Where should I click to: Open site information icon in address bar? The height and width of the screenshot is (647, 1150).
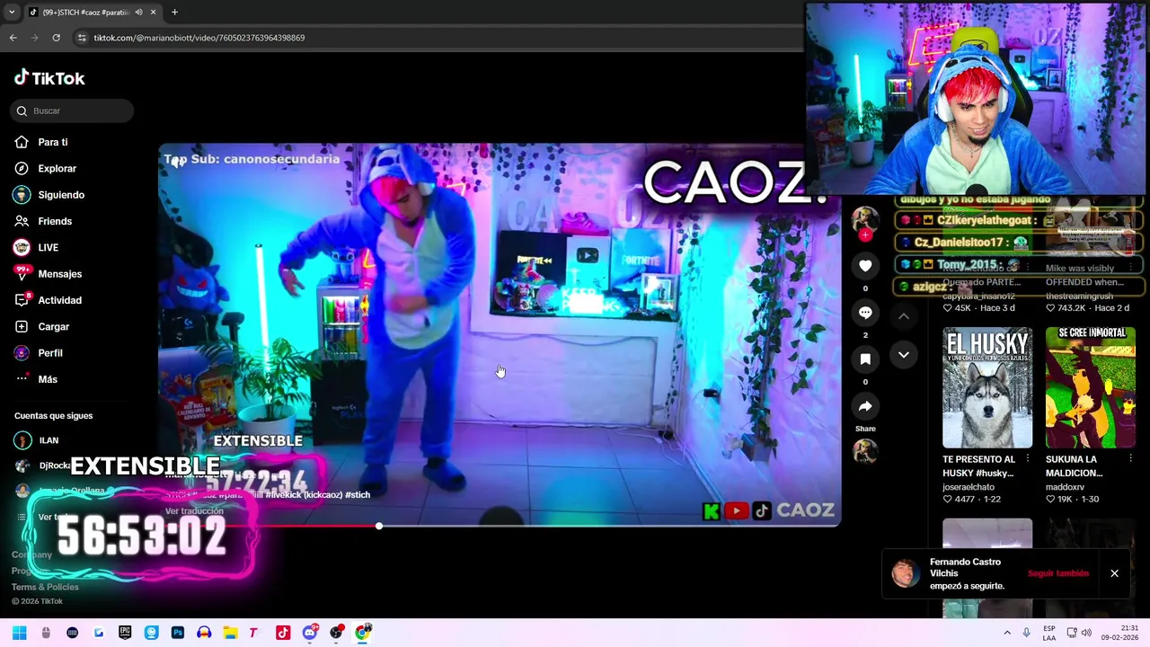pos(82,38)
